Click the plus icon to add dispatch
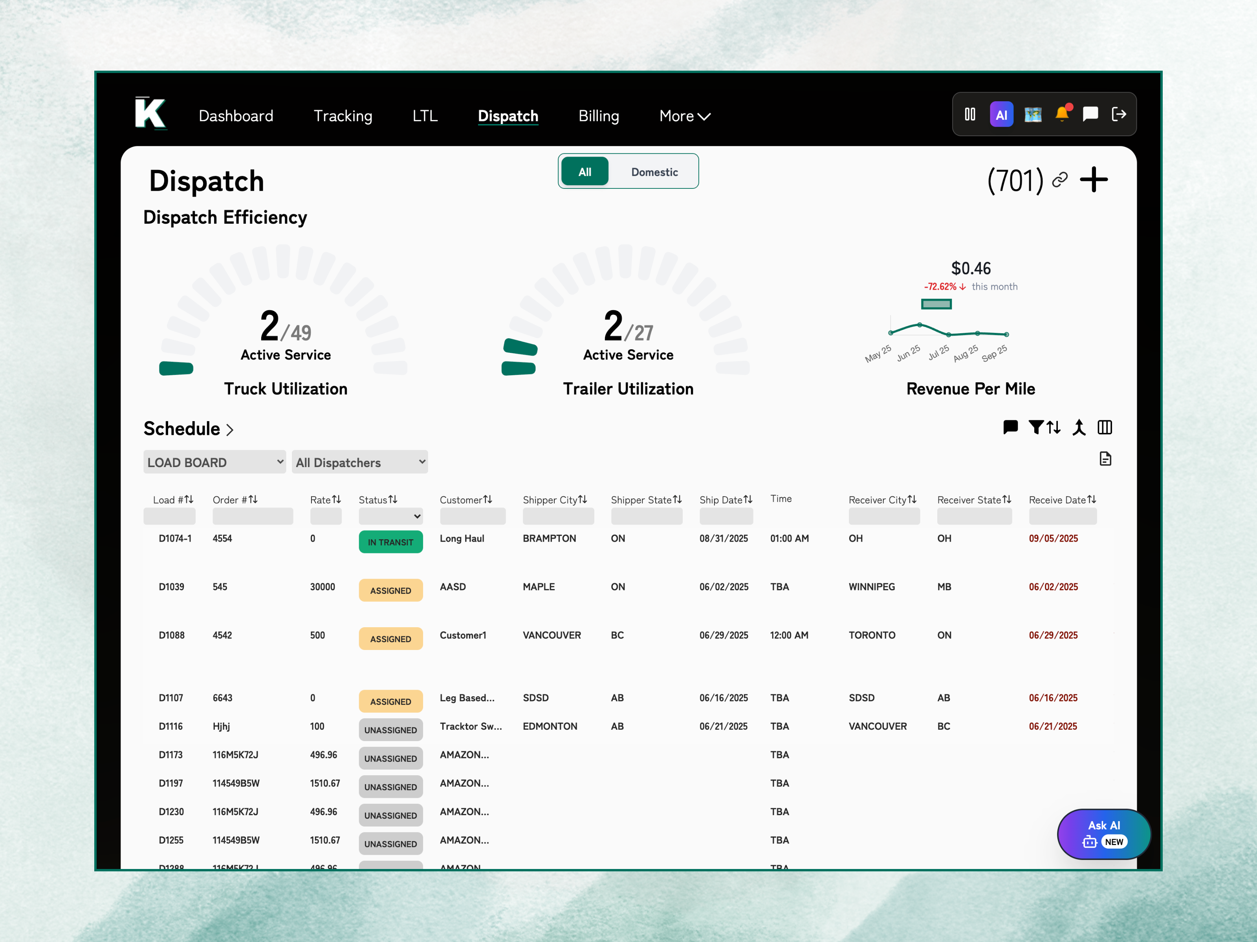1257x942 pixels. 1093,180
